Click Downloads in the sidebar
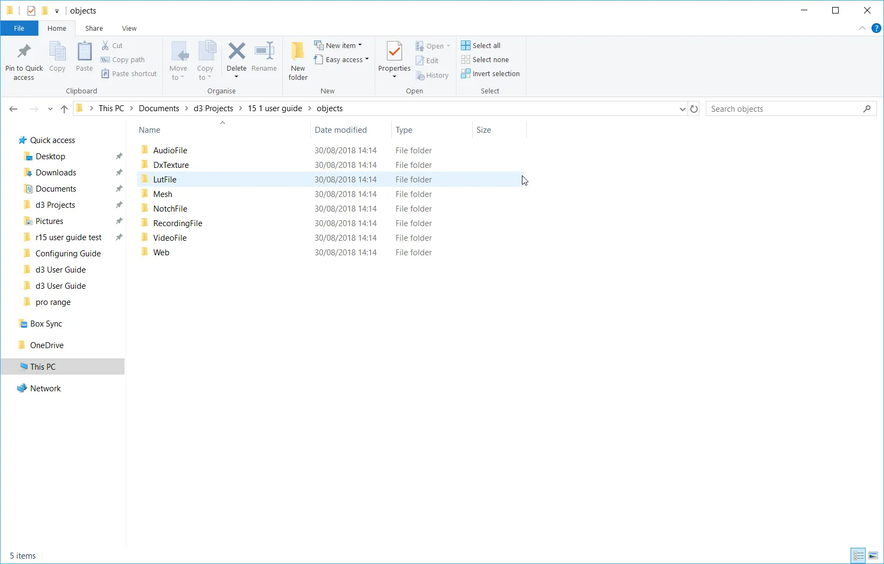The image size is (884, 564). (55, 172)
